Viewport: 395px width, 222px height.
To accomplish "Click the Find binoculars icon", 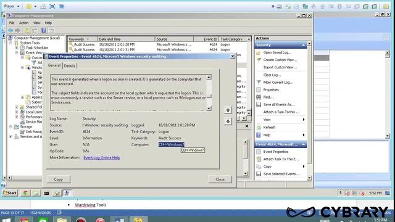I will click(x=259, y=97).
